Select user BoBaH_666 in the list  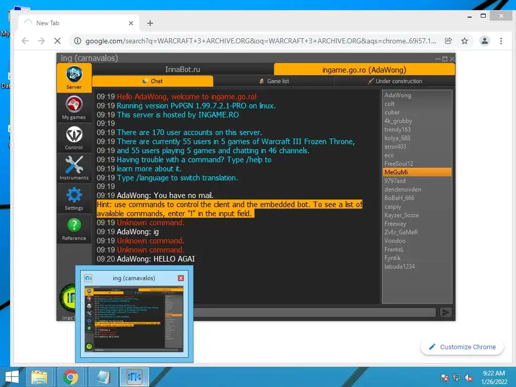coord(417,198)
